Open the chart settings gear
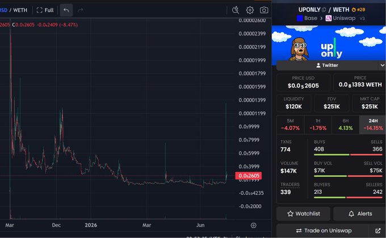 coord(250,10)
